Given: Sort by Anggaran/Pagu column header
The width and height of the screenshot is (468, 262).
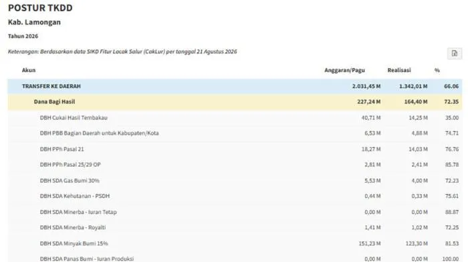Looking at the screenshot, I should 344,70.
